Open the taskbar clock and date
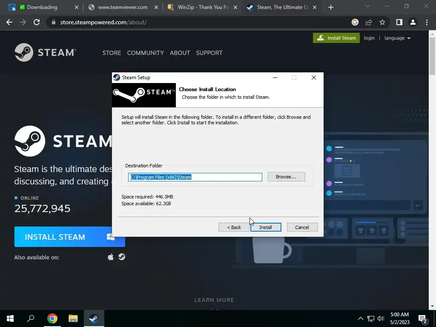436x327 pixels. tap(399, 318)
